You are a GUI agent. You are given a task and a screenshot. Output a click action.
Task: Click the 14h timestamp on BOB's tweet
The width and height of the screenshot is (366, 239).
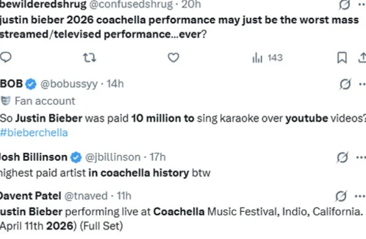tap(115, 84)
